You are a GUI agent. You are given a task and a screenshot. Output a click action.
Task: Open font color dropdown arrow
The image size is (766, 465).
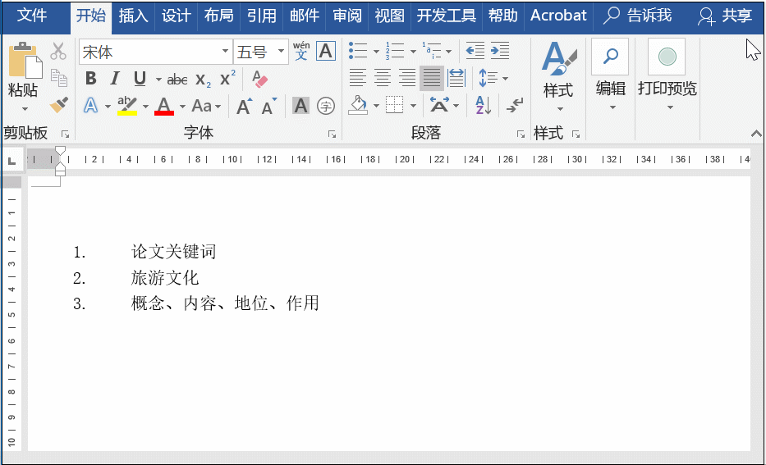click(182, 106)
